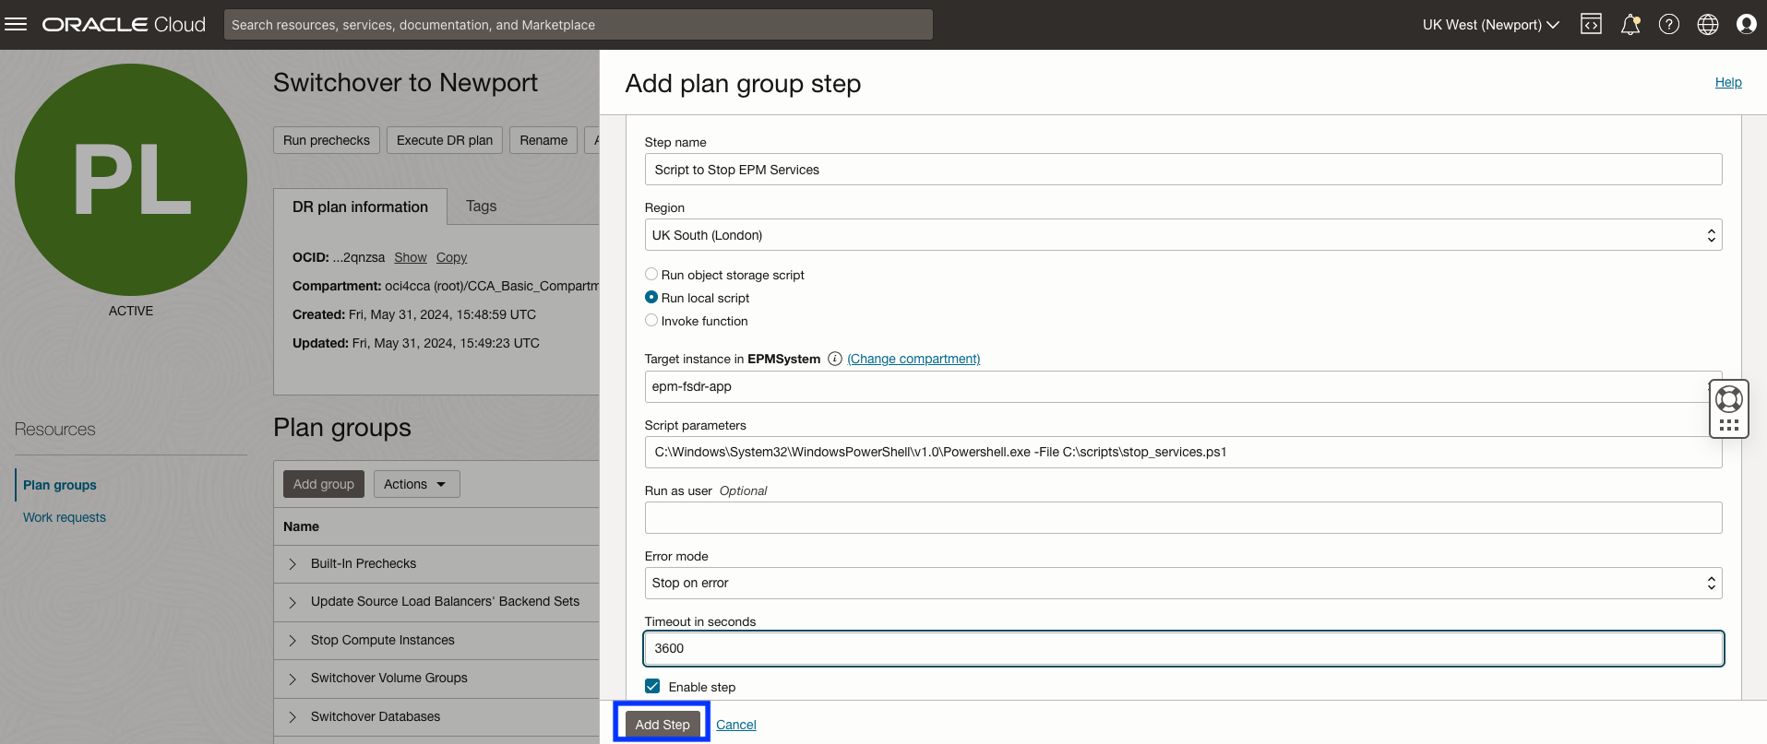
Task: Select Run local script radio button
Action: tap(651, 297)
